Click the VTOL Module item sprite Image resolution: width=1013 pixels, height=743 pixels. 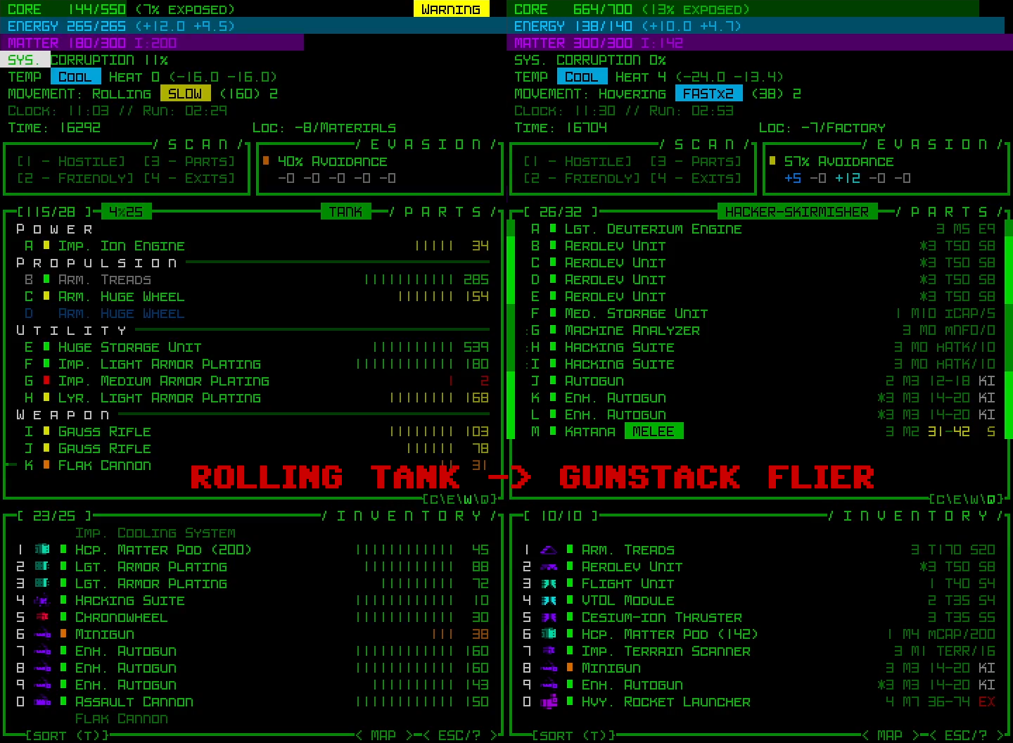pyautogui.click(x=549, y=600)
